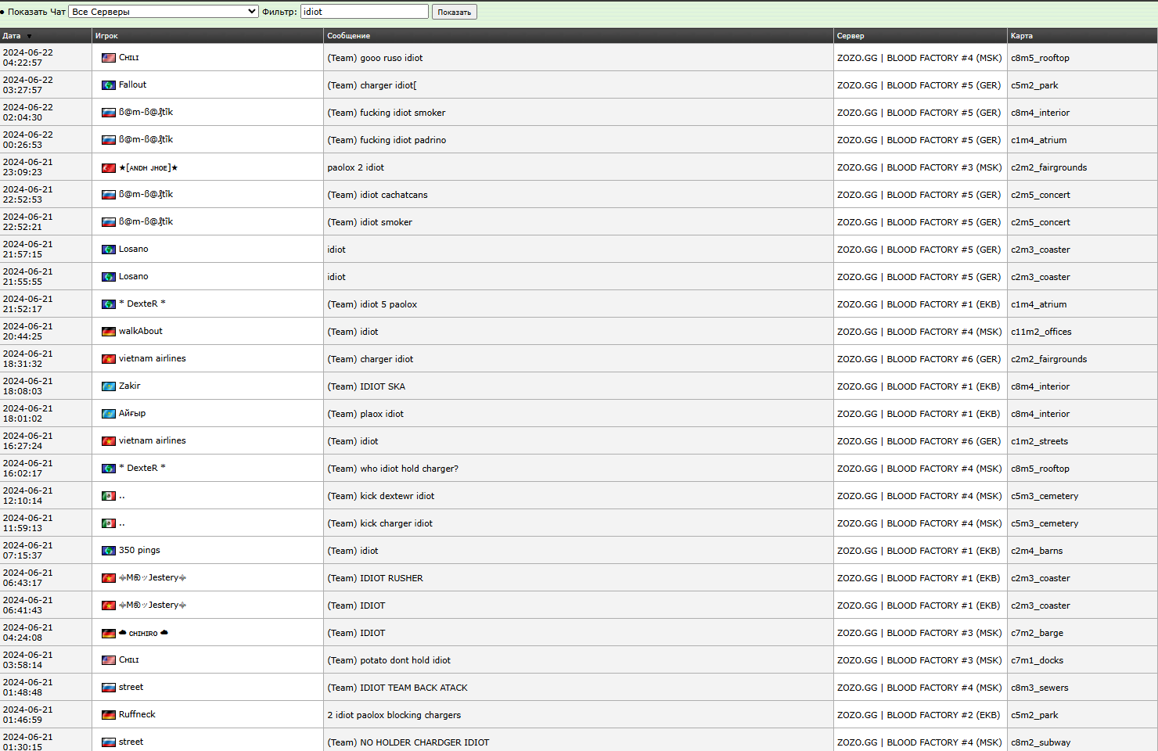The height and width of the screenshot is (751, 1158).
Task: Click the flag icon beside Zakir
Action: click(x=109, y=386)
